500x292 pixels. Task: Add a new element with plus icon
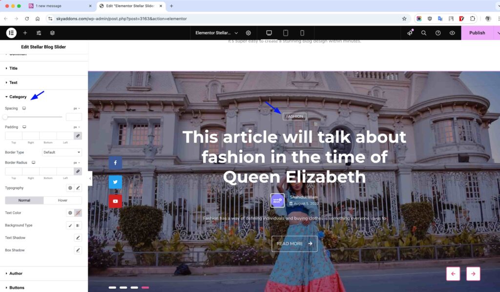pyautogui.click(x=25, y=33)
